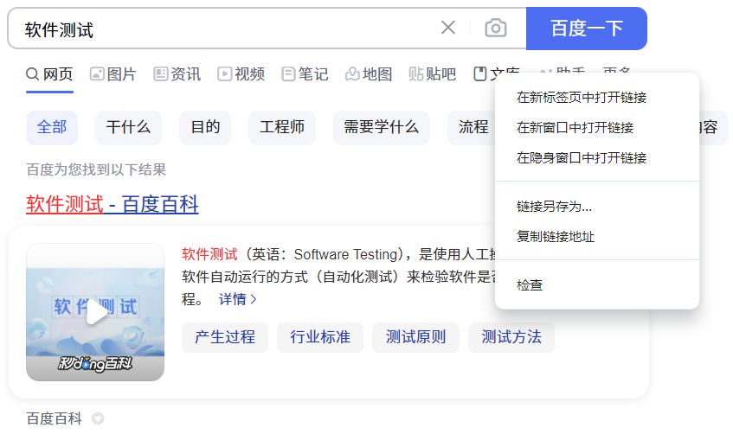Select the 工程师 filter chip

tap(282, 128)
